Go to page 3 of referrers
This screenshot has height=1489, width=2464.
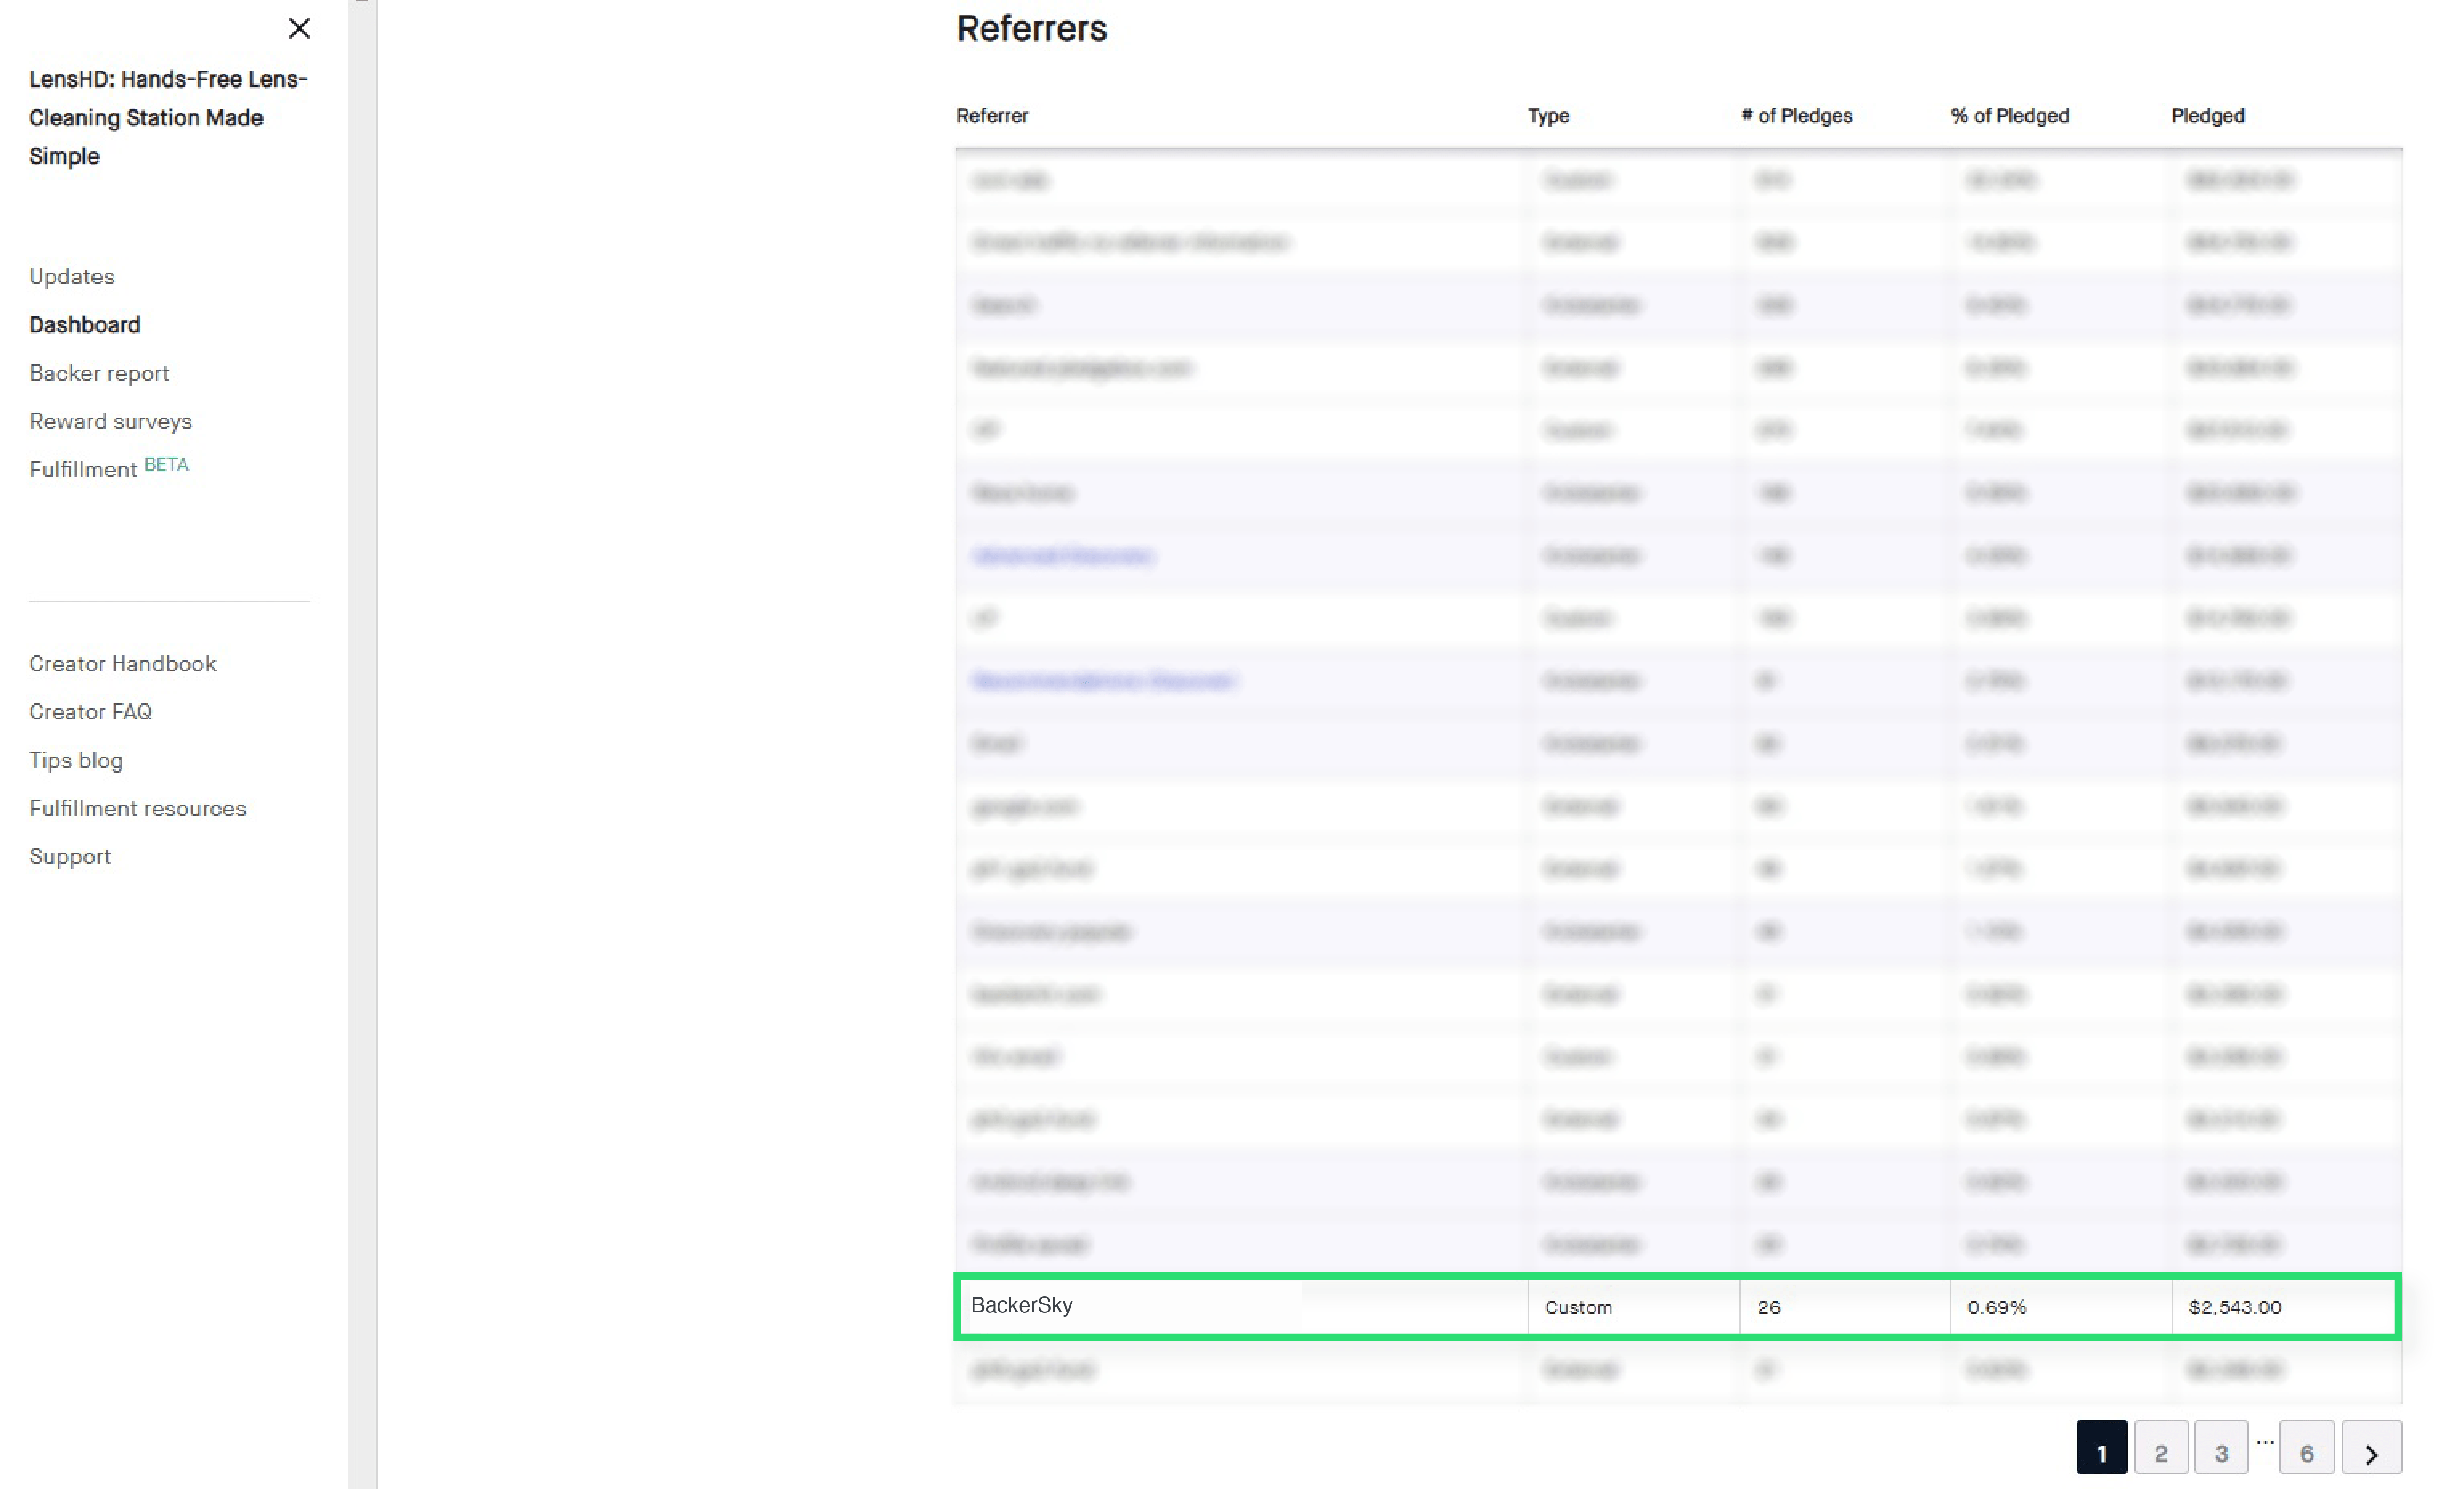pos(2221,1448)
